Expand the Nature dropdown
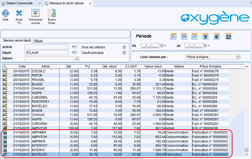This screenshot has height=159, width=252. click(x=77, y=59)
